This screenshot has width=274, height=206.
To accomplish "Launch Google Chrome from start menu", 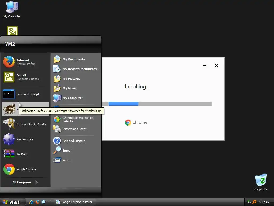I will [26, 169].
